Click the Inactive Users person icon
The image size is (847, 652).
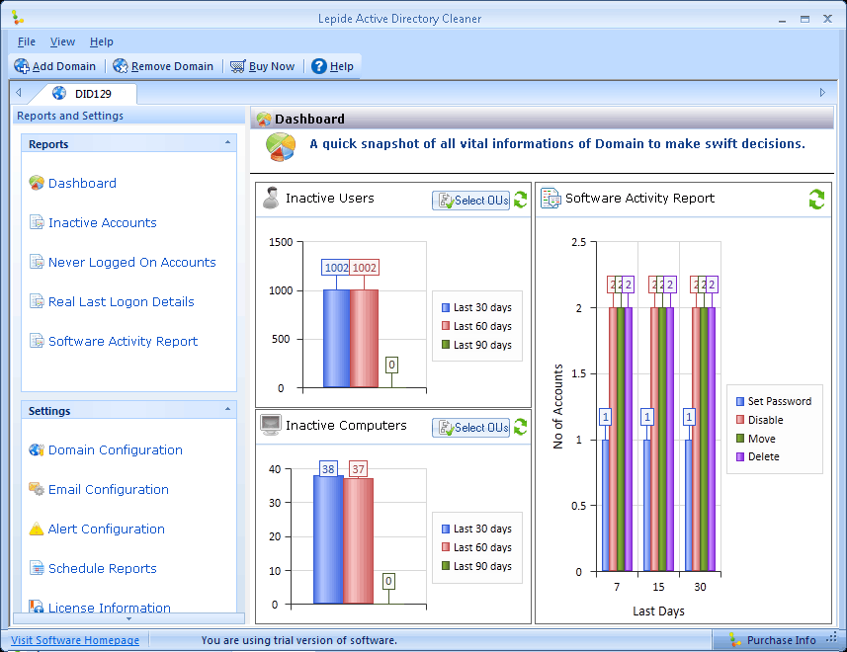click(x=271, y=198)
